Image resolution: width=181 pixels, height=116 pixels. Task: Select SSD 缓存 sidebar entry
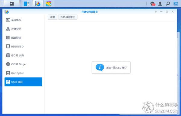point(23,82)
